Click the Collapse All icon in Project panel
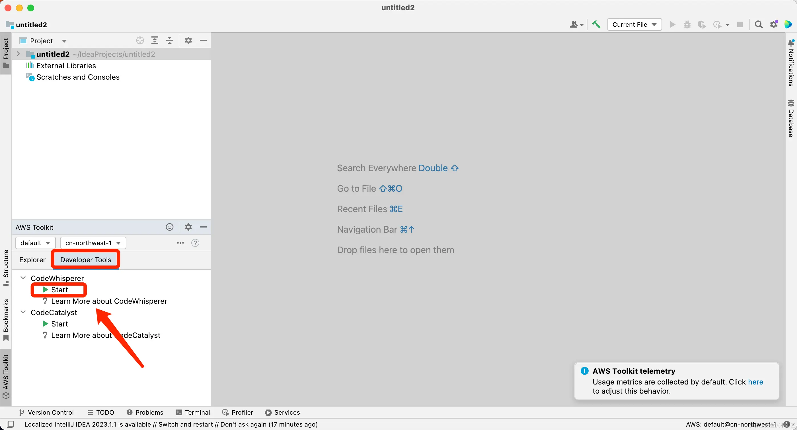The height and width of the screenshot is (430, 797). [170, 40]
